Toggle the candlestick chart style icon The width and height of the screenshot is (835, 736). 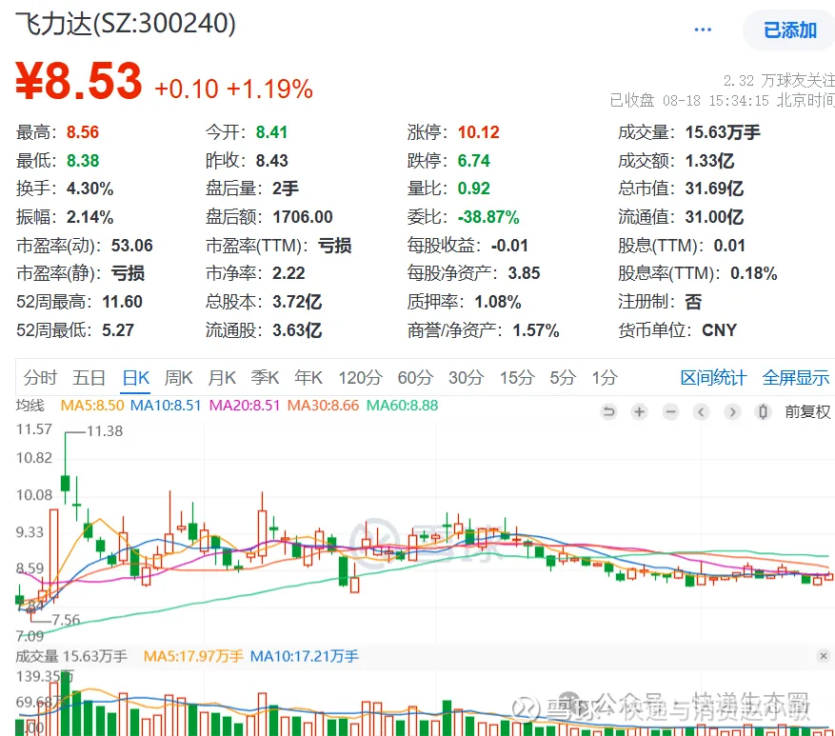point(763,411)
